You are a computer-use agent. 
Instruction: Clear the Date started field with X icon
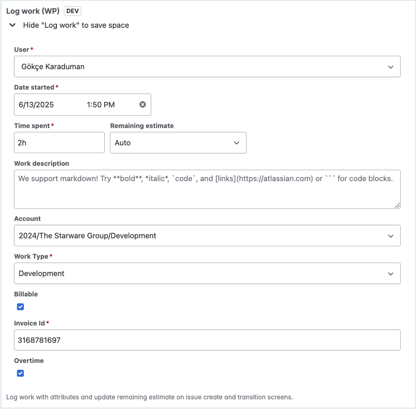pyautogui.click(x=143, y=104)
